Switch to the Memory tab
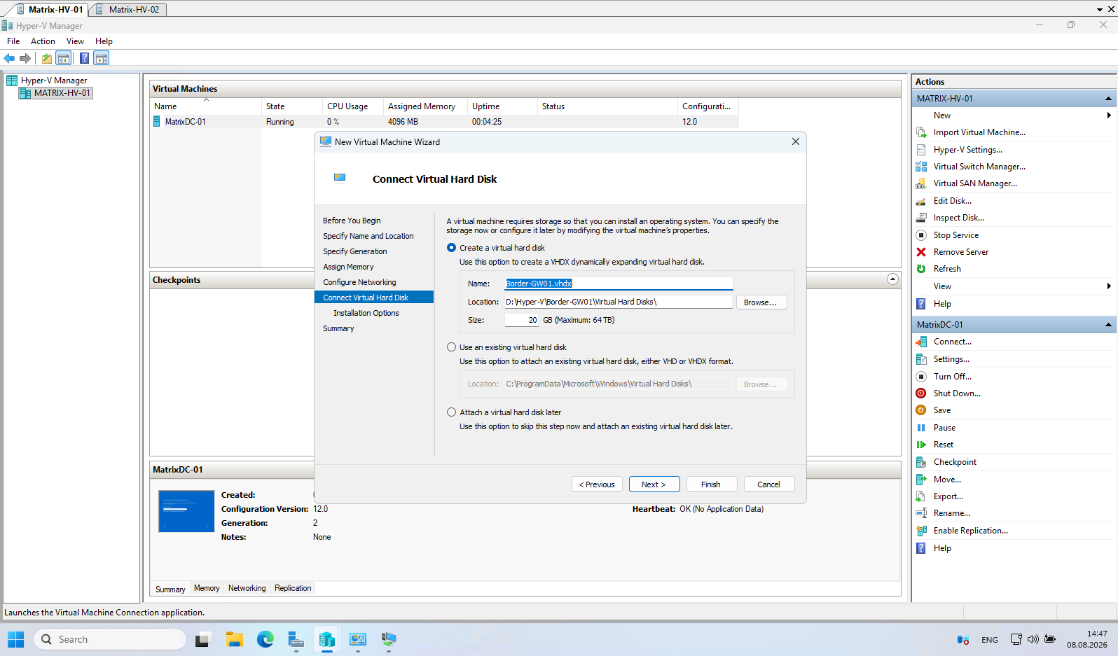Screen dimensions: 1118x656 point(207,588)
